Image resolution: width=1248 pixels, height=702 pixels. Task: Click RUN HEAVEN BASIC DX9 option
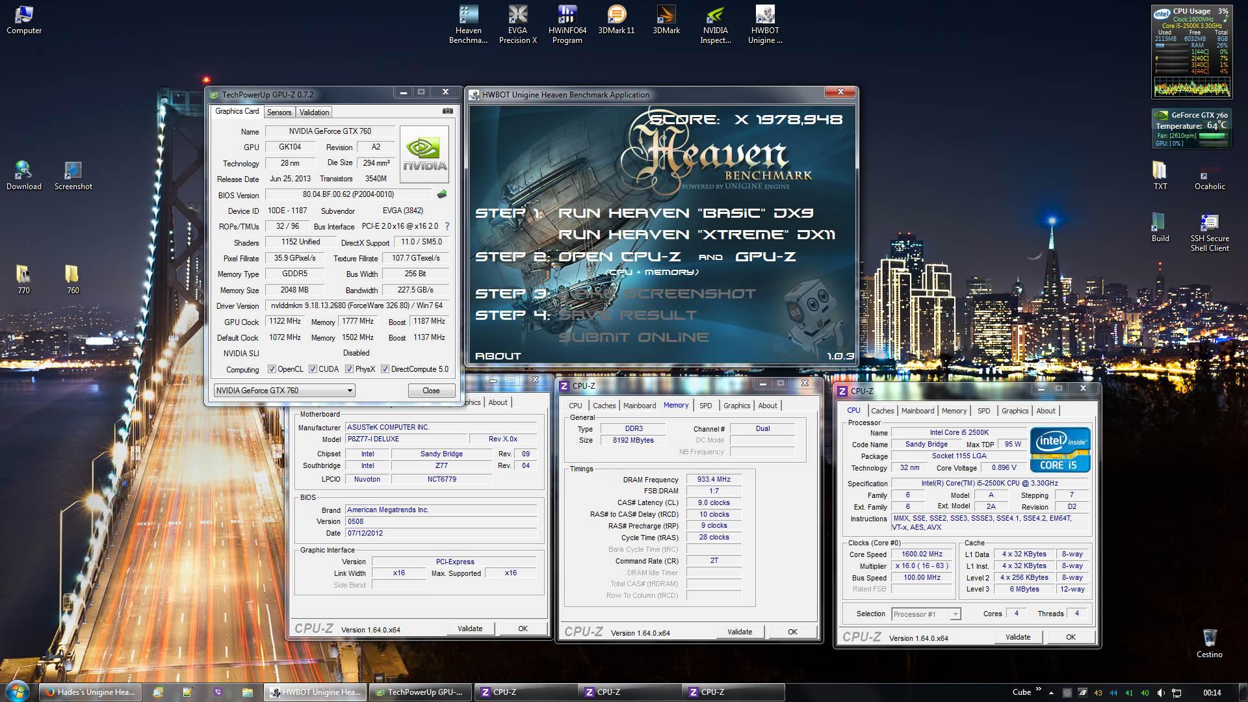pyautogui.click(x=686, y=213)
